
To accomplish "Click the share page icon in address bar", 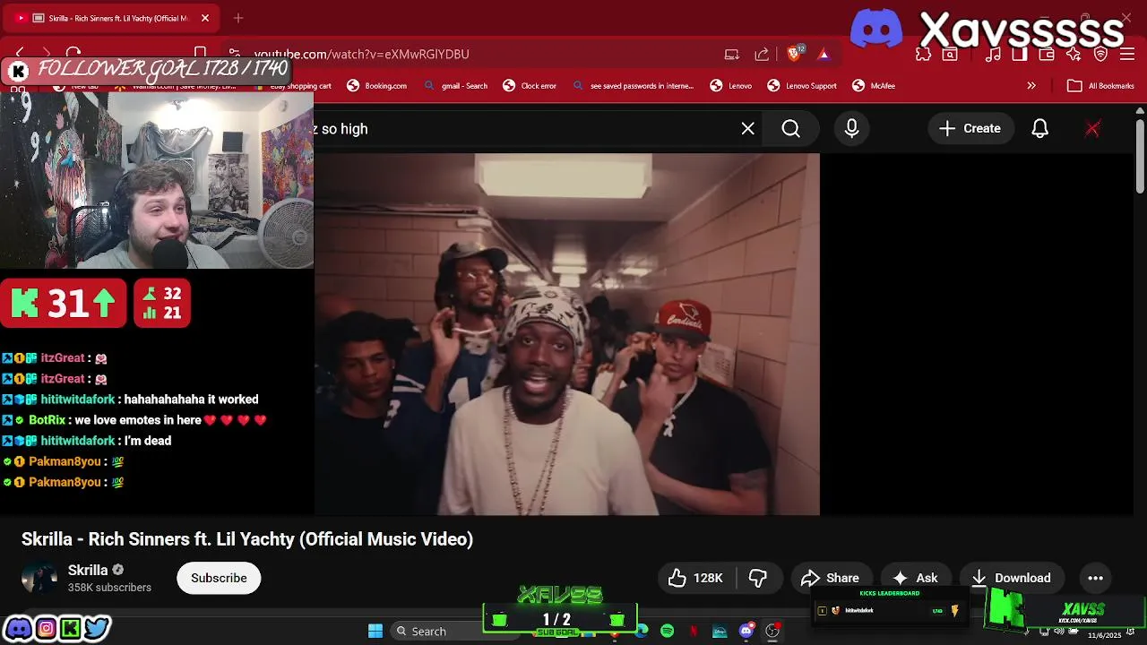I will [762, 54].
